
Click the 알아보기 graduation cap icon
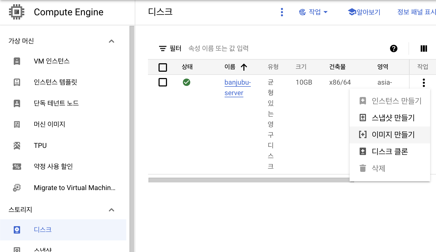pyautogui.click(x=352, y=12)
